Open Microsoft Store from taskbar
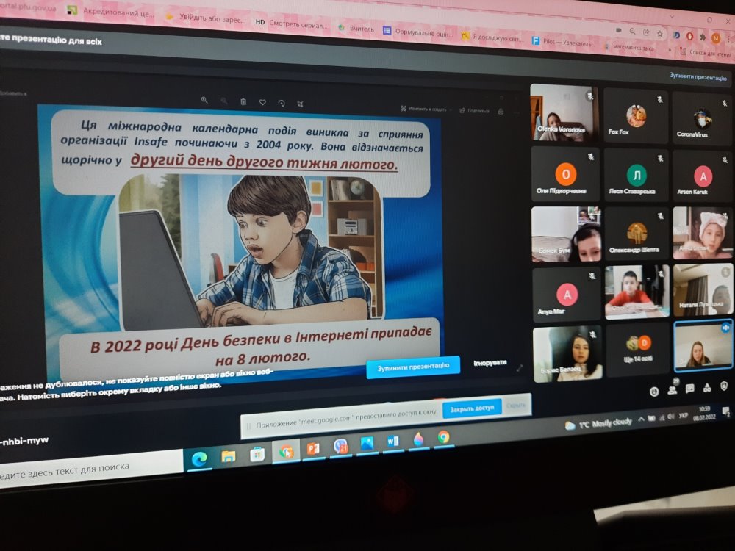Screen dimensions: 735x551 pos(257,453)
